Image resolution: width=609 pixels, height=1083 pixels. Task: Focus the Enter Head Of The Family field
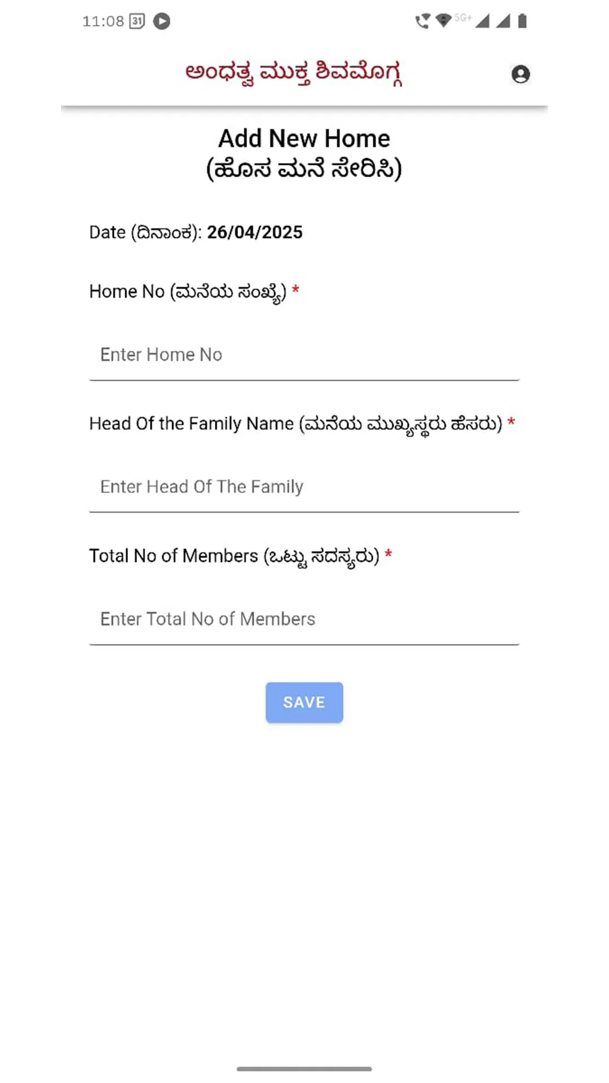point(304,487)
